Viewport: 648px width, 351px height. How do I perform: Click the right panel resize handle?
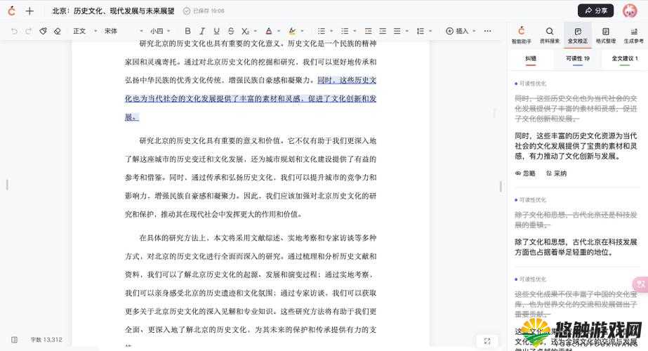(x=501, y=187)
